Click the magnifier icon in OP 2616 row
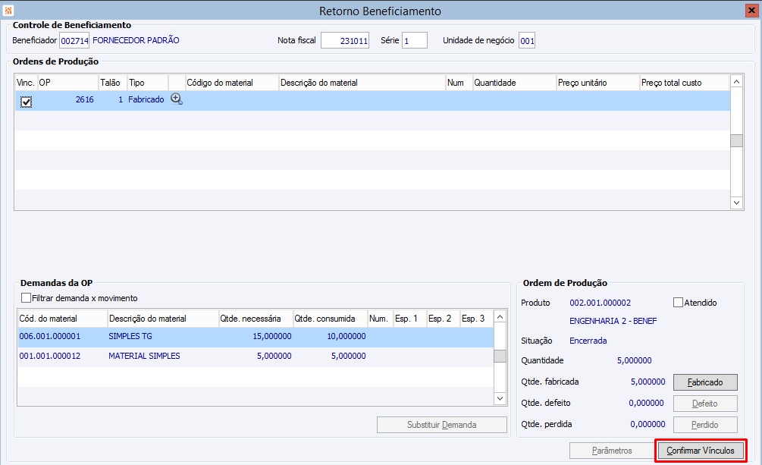Viewport: 762px width, 465px height. click(x=177, y=99)
